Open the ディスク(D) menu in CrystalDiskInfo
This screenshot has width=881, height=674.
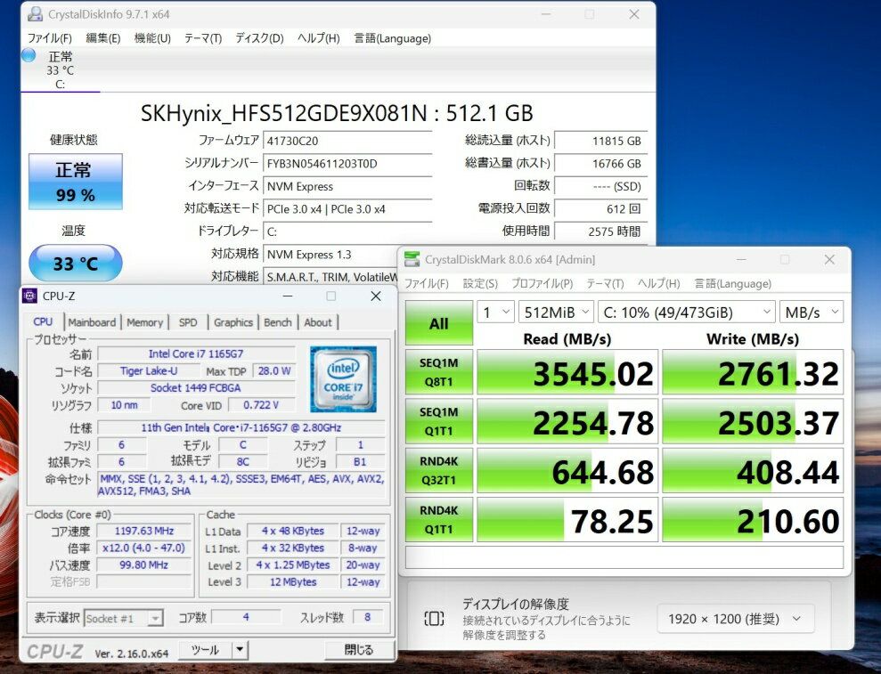click(x=259, y=38)
